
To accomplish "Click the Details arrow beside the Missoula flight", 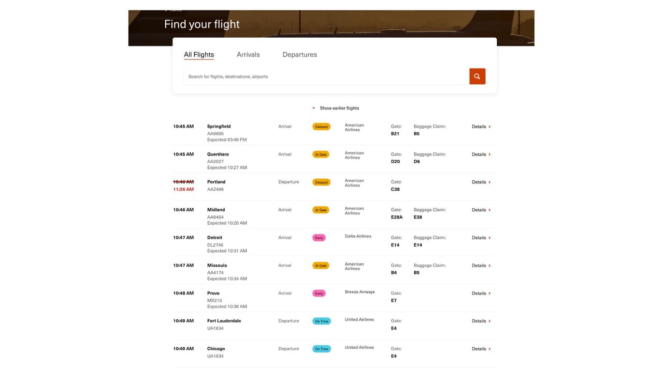I will (x=489, y=266).
